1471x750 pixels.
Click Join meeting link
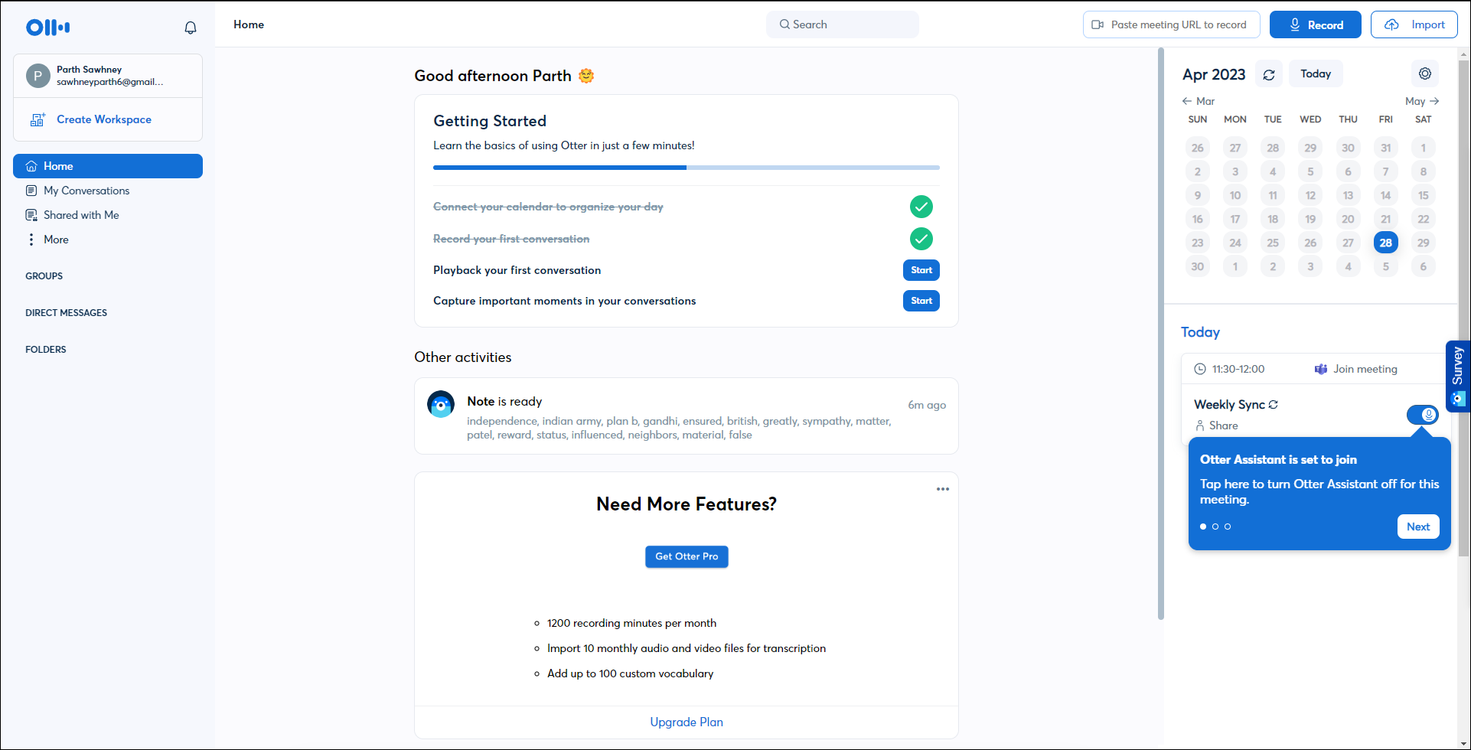tap(1365, 369)
